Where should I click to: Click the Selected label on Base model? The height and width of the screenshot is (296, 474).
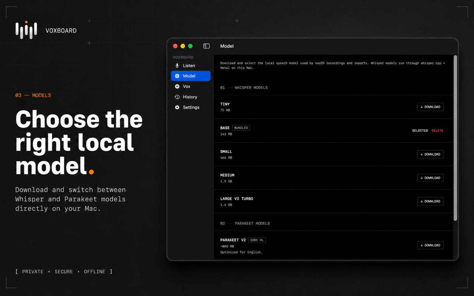(x=420, y=131)
